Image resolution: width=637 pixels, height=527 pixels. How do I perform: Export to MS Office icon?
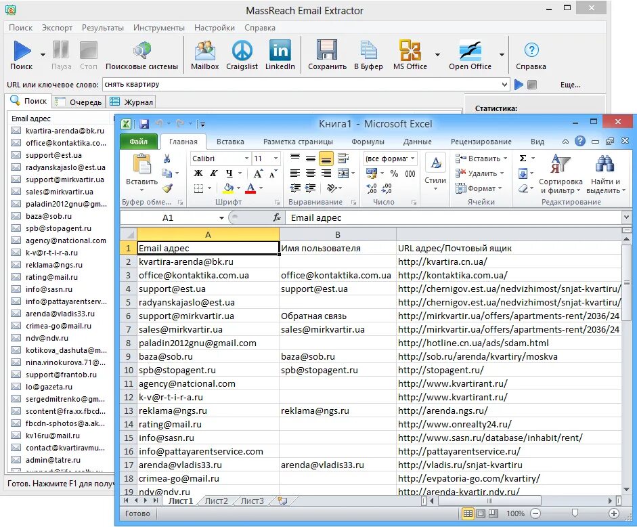pos(410,50)
